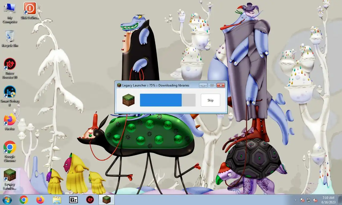Select the Firefox desktop shortcut
The image size is (342, 205).
click(10, 122)
